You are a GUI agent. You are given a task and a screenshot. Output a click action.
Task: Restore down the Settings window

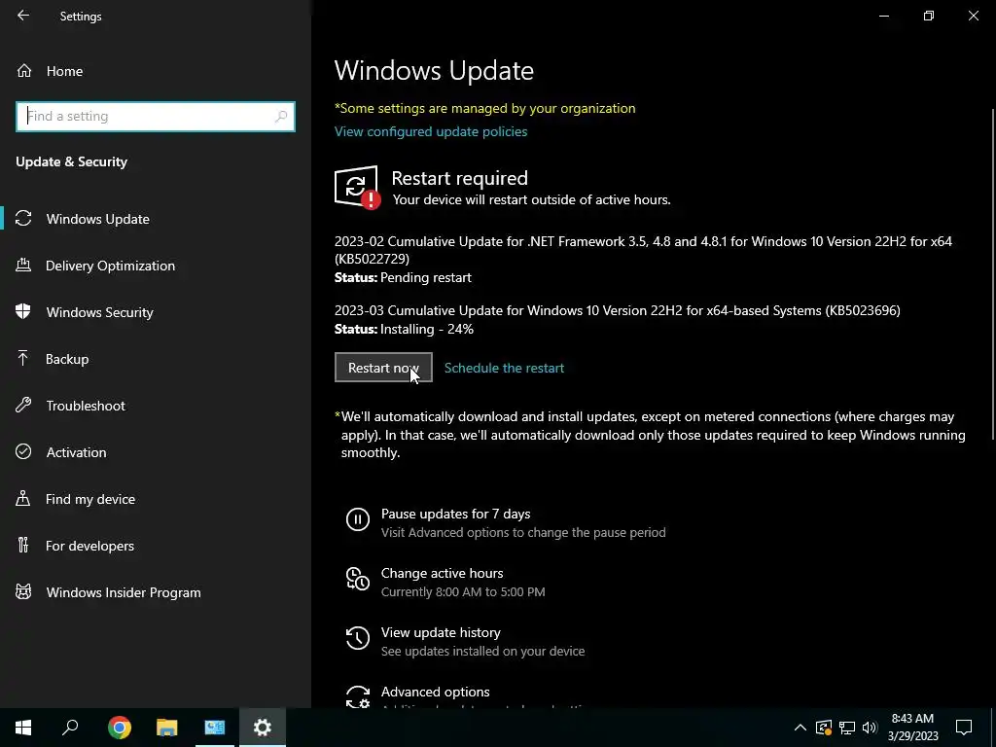click(x=929, y=16)
